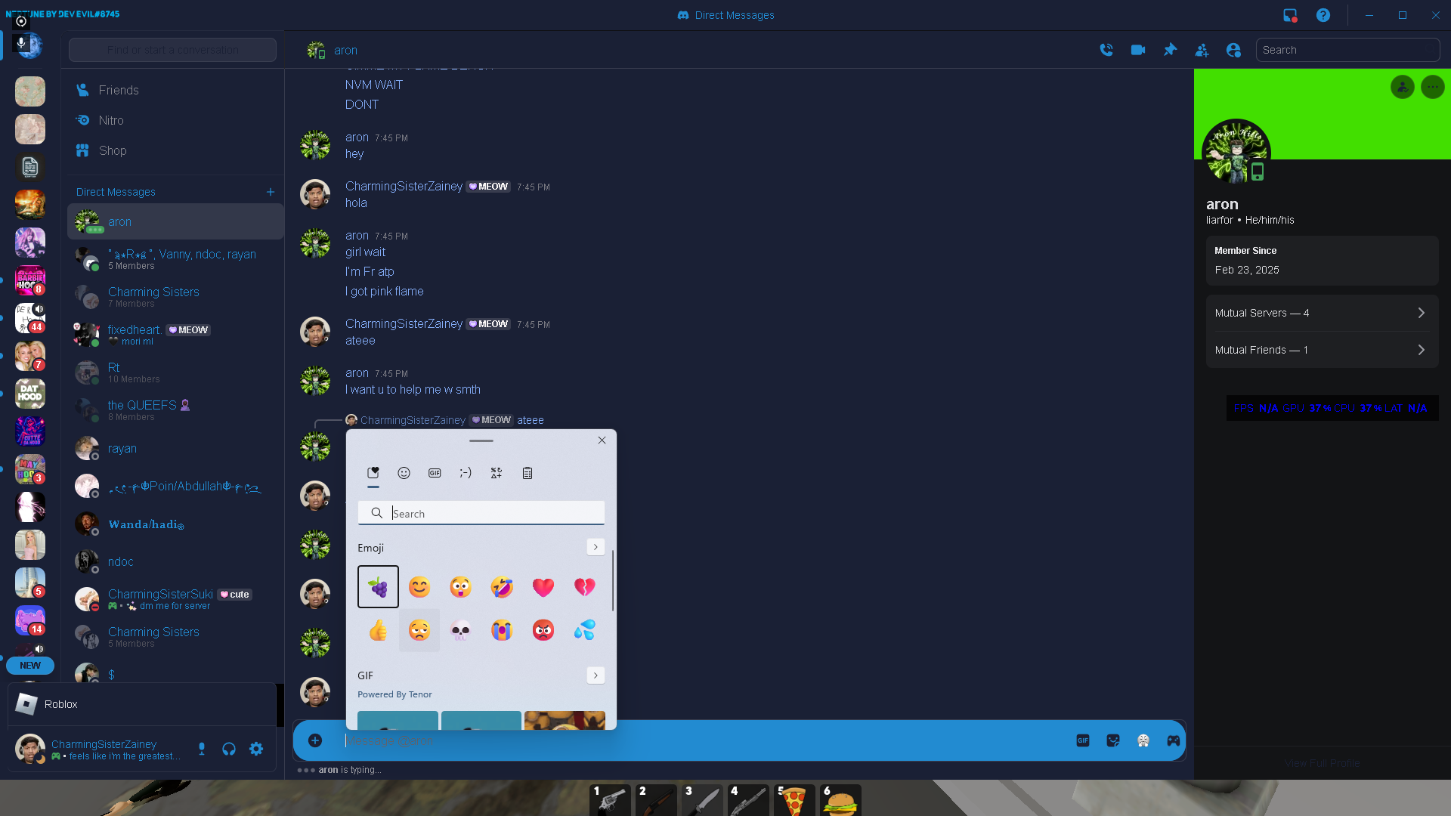Open the sticker picker in the message bar

point(1112,740)
